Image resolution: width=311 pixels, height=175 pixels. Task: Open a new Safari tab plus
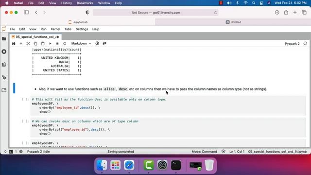pos(295,13)
